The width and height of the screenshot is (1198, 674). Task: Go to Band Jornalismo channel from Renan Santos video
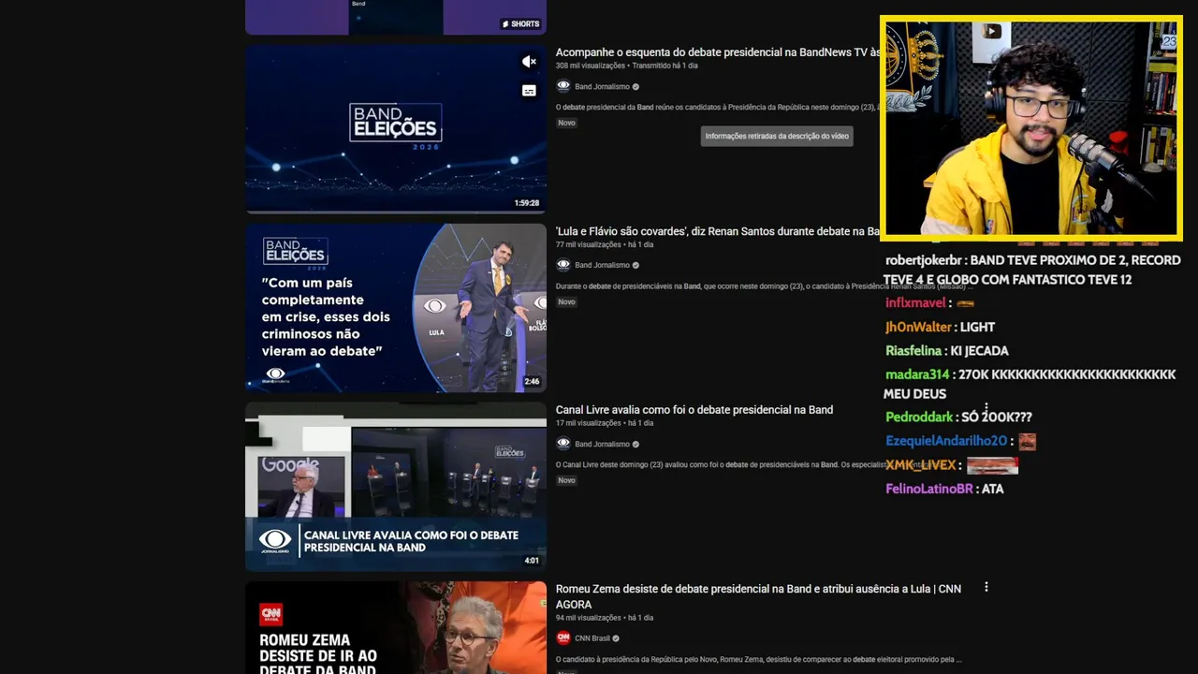603,265
